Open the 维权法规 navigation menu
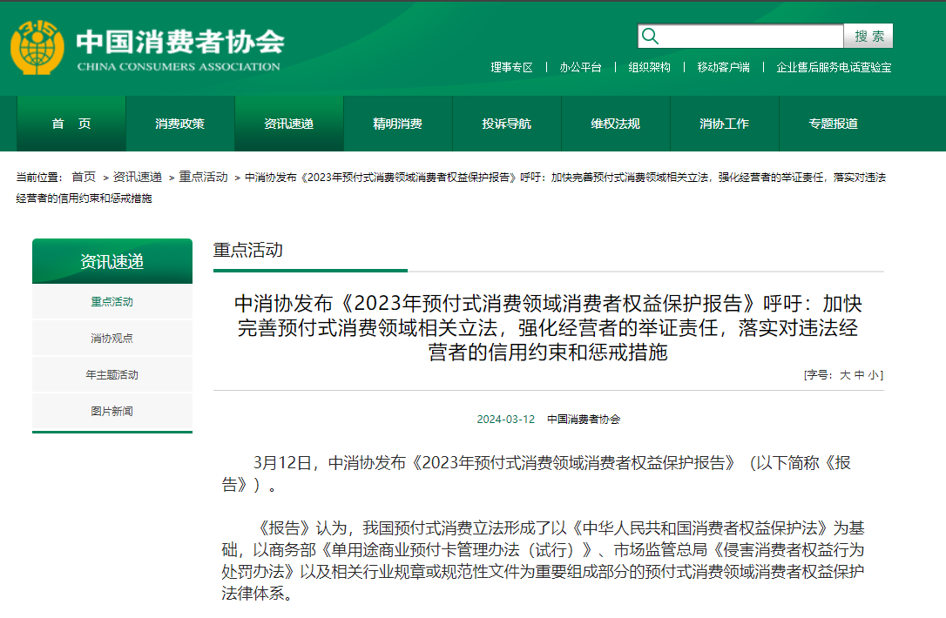The height and width of the screenshot is (618, 946). (615, 124)
